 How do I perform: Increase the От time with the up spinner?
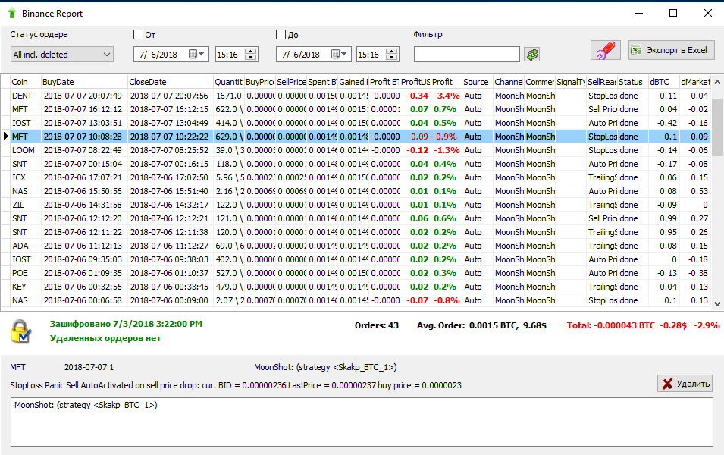251,51
